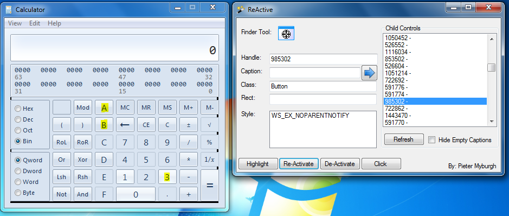Select 1443470 in Child Controls list
Viewport: 509px width, 216px height.
pyautogui.click(x=435, y=115)
